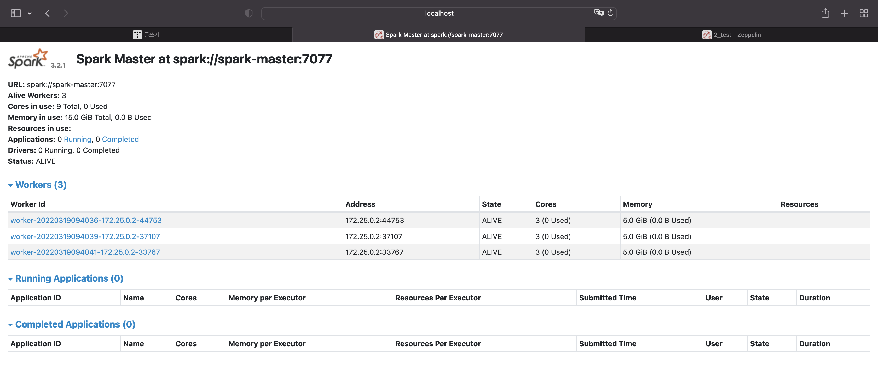Switch to the 2_test - Zeppelin tab
Image resolution: width=878 pixels, height=376 pixels.
tap(731, 35)
